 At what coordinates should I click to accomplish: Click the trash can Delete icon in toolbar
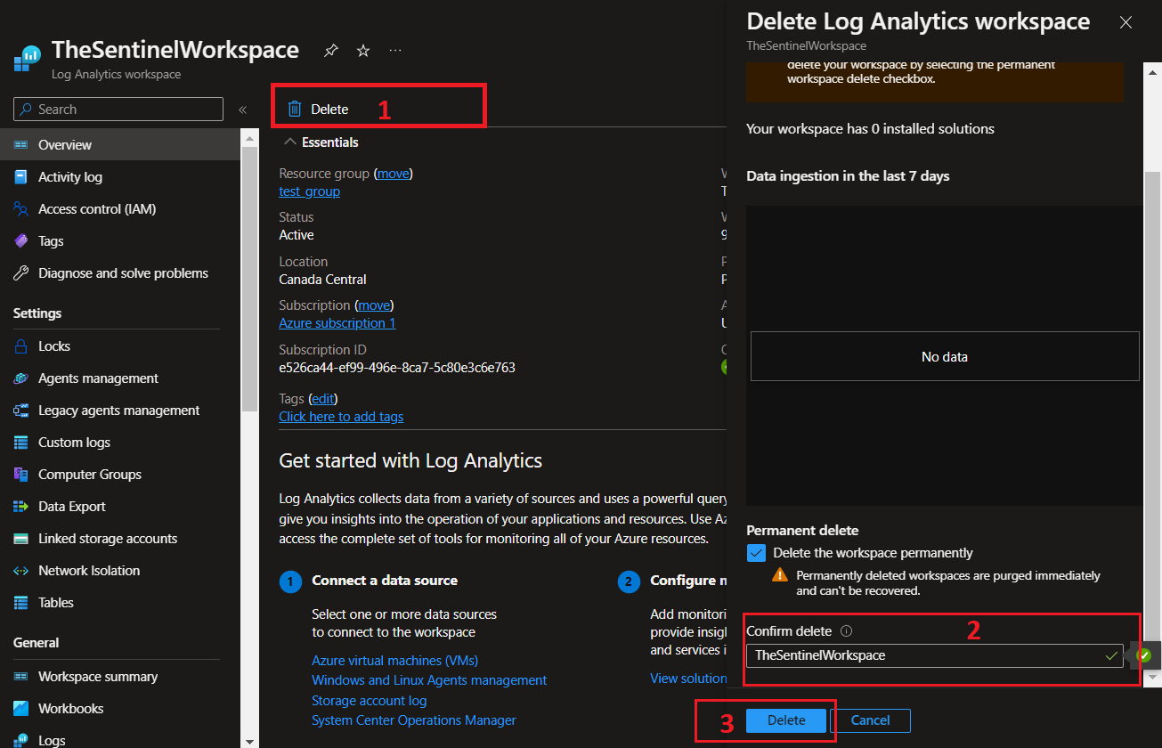(x=295, y=109)
